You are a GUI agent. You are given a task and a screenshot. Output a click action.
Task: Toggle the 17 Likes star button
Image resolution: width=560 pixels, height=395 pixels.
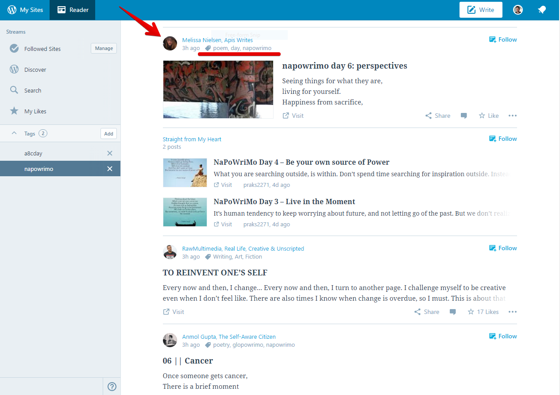click(x=483, y=312)
